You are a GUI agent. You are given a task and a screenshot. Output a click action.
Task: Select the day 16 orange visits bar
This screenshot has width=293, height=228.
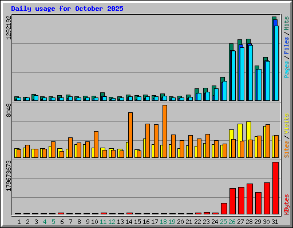pos(148,141)
